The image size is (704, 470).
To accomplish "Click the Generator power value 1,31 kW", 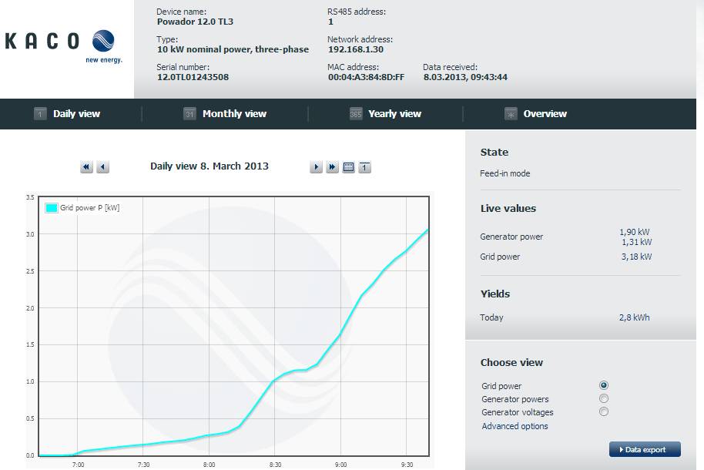I will (637, 242).
